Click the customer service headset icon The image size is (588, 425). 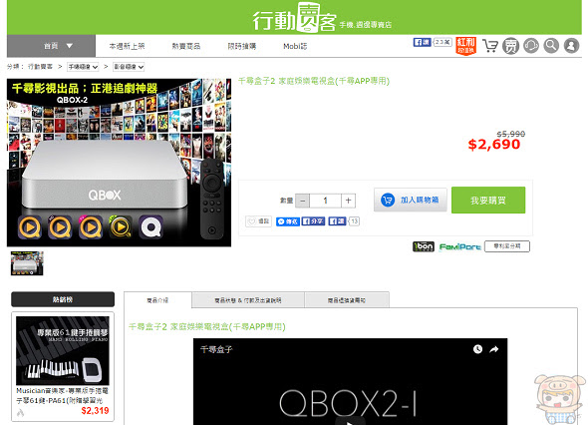point(531,46)
